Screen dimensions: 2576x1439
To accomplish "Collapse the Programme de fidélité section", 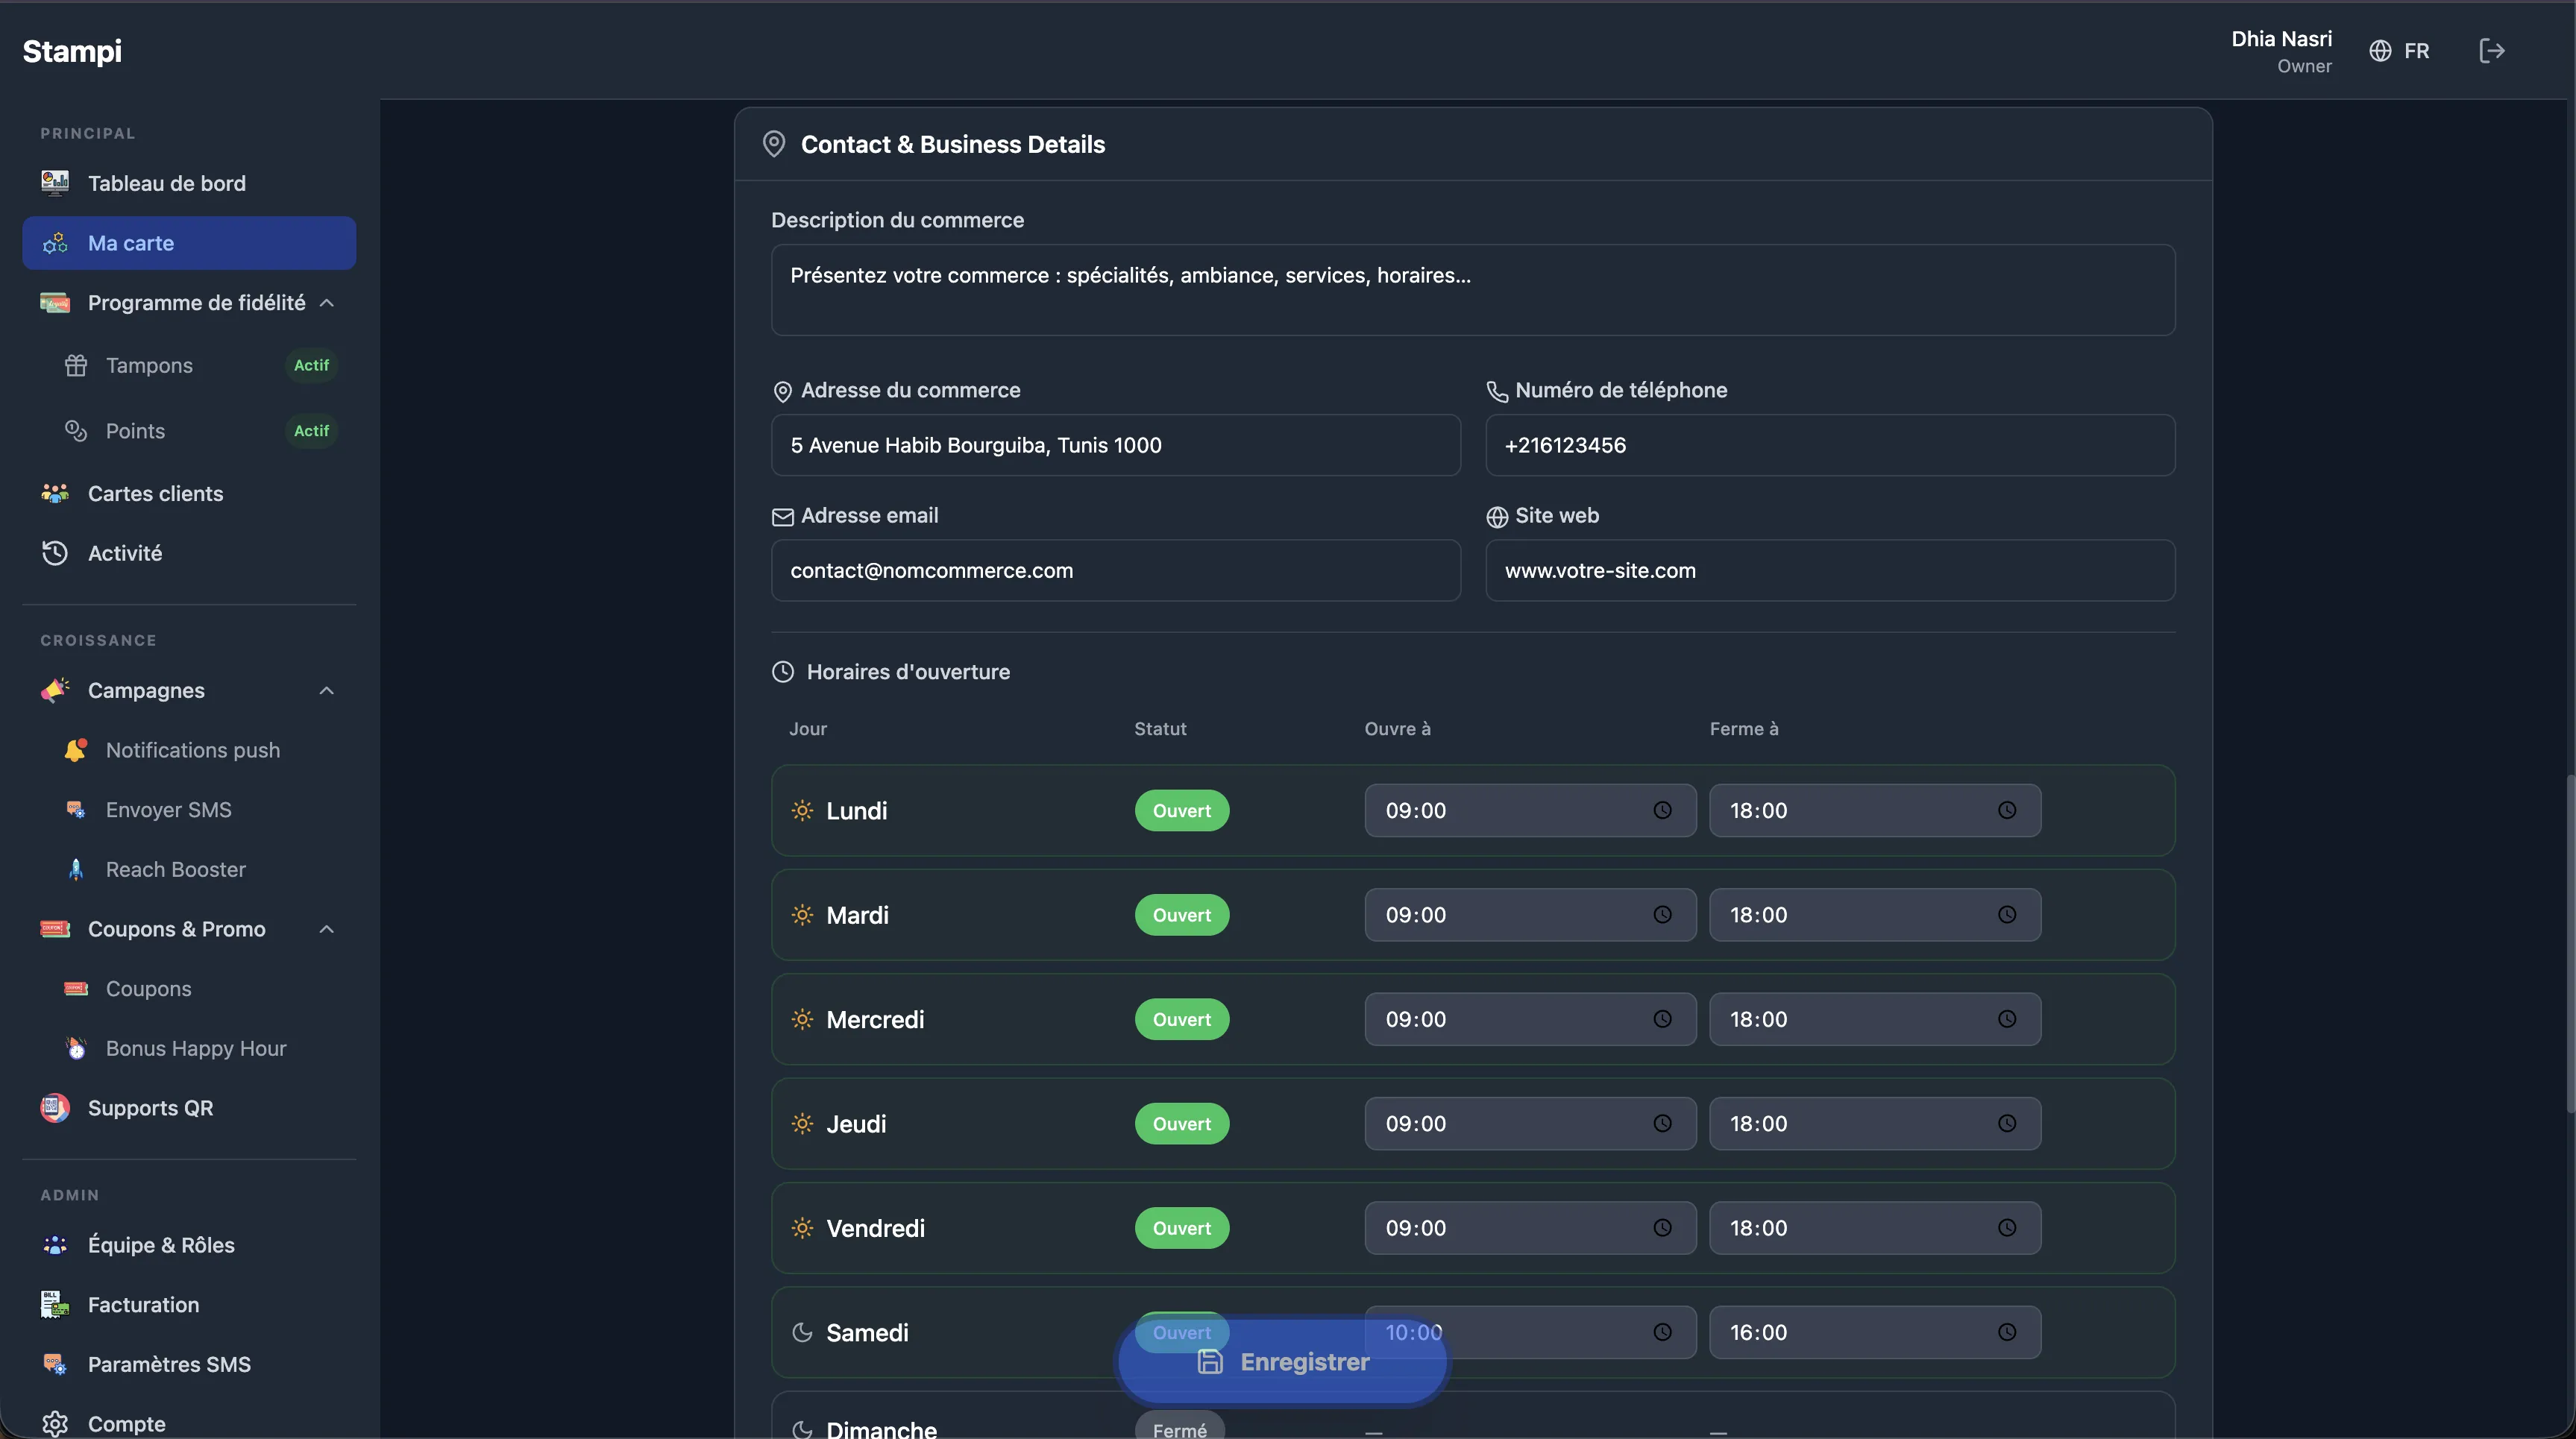I will pyautogui.click(x=326, y=303).
